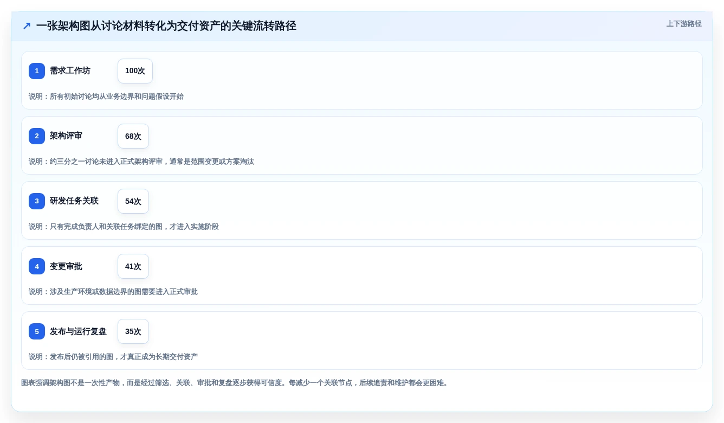
Task: Select the step 1 number badge
Action: click(37, 71)
